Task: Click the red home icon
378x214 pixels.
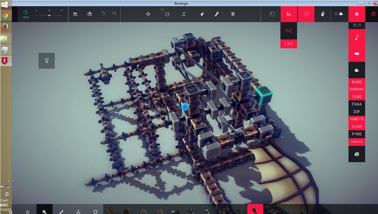Action: tap(373, 14)
